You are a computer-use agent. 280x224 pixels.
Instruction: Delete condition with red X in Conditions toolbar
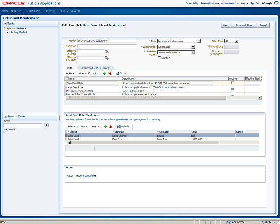[111, 126]
